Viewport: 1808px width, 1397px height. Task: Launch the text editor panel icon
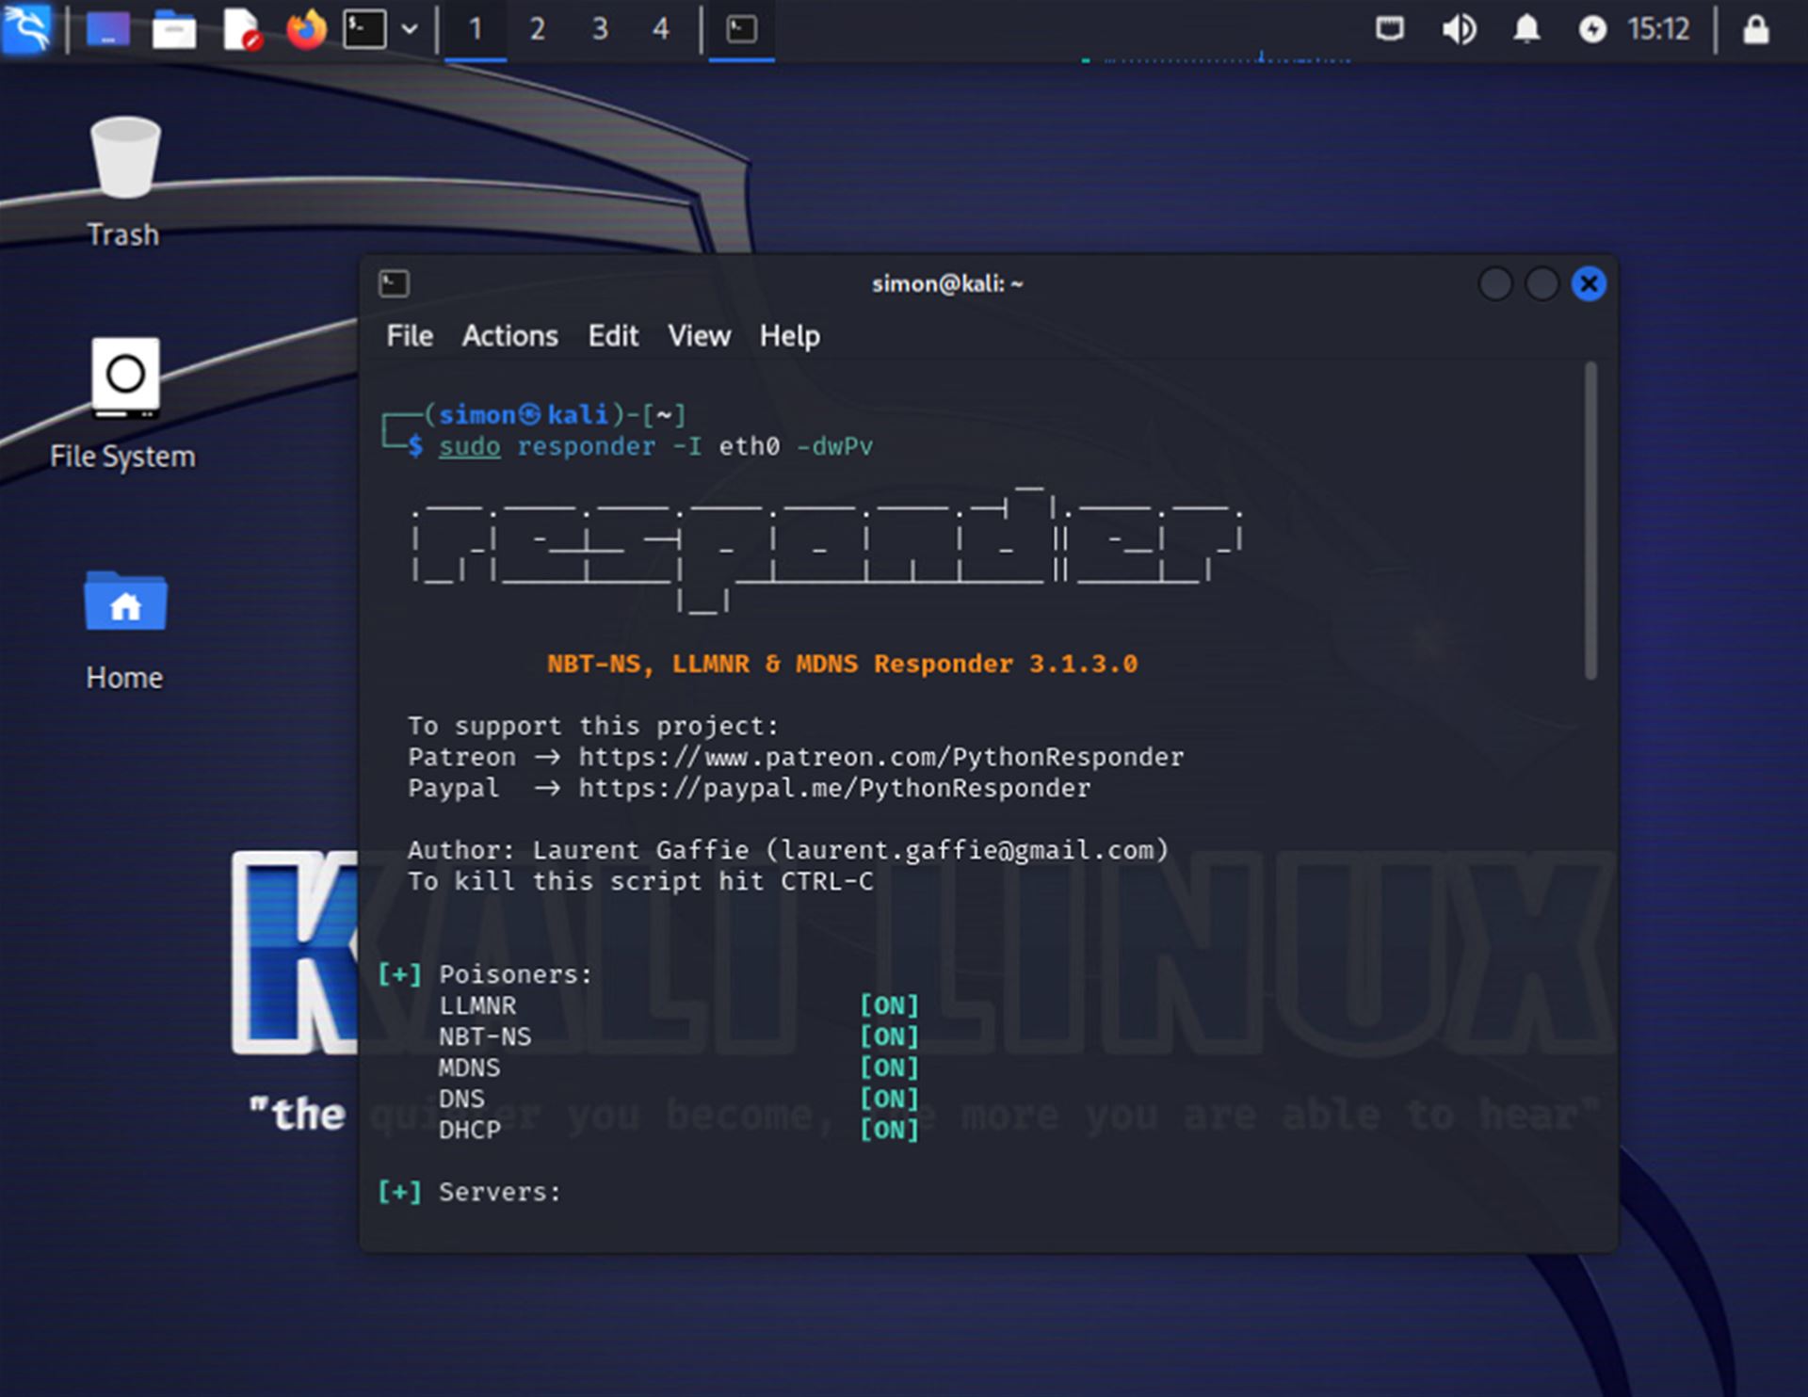(241, 29)
